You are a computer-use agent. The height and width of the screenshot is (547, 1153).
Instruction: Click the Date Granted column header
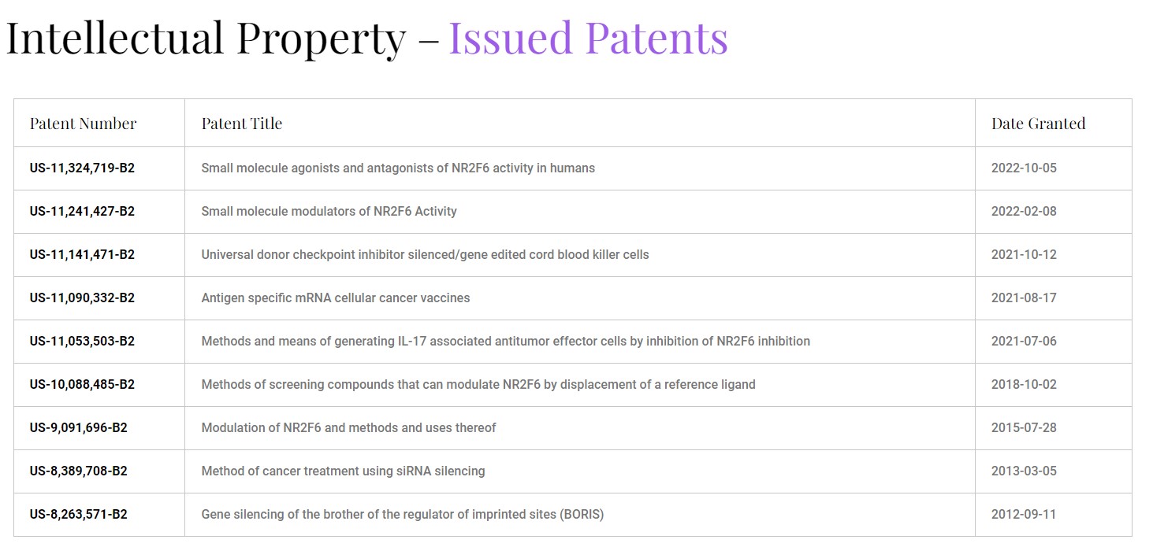(x=1038, y=124)
